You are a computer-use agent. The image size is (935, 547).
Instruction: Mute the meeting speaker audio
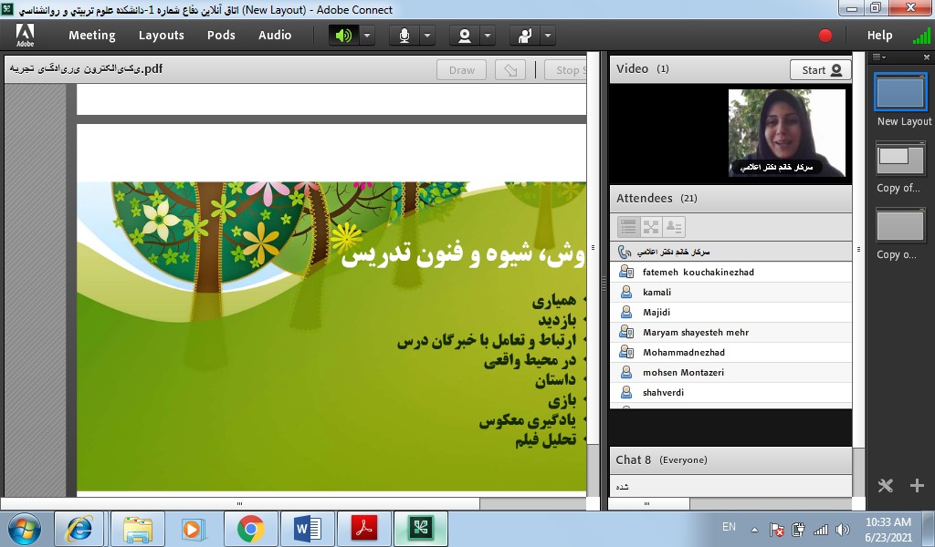point(343,36)
